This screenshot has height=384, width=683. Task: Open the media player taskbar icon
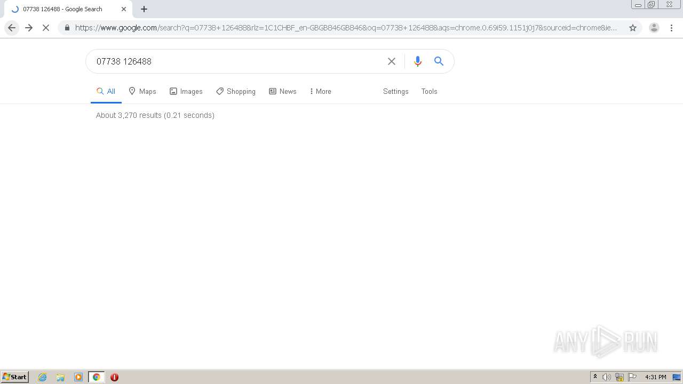pyautogui.click(x=78, y=377)
